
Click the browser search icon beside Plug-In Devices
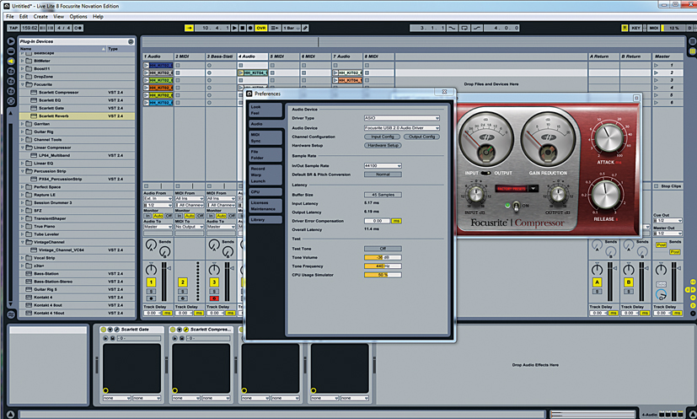point(131,41)
